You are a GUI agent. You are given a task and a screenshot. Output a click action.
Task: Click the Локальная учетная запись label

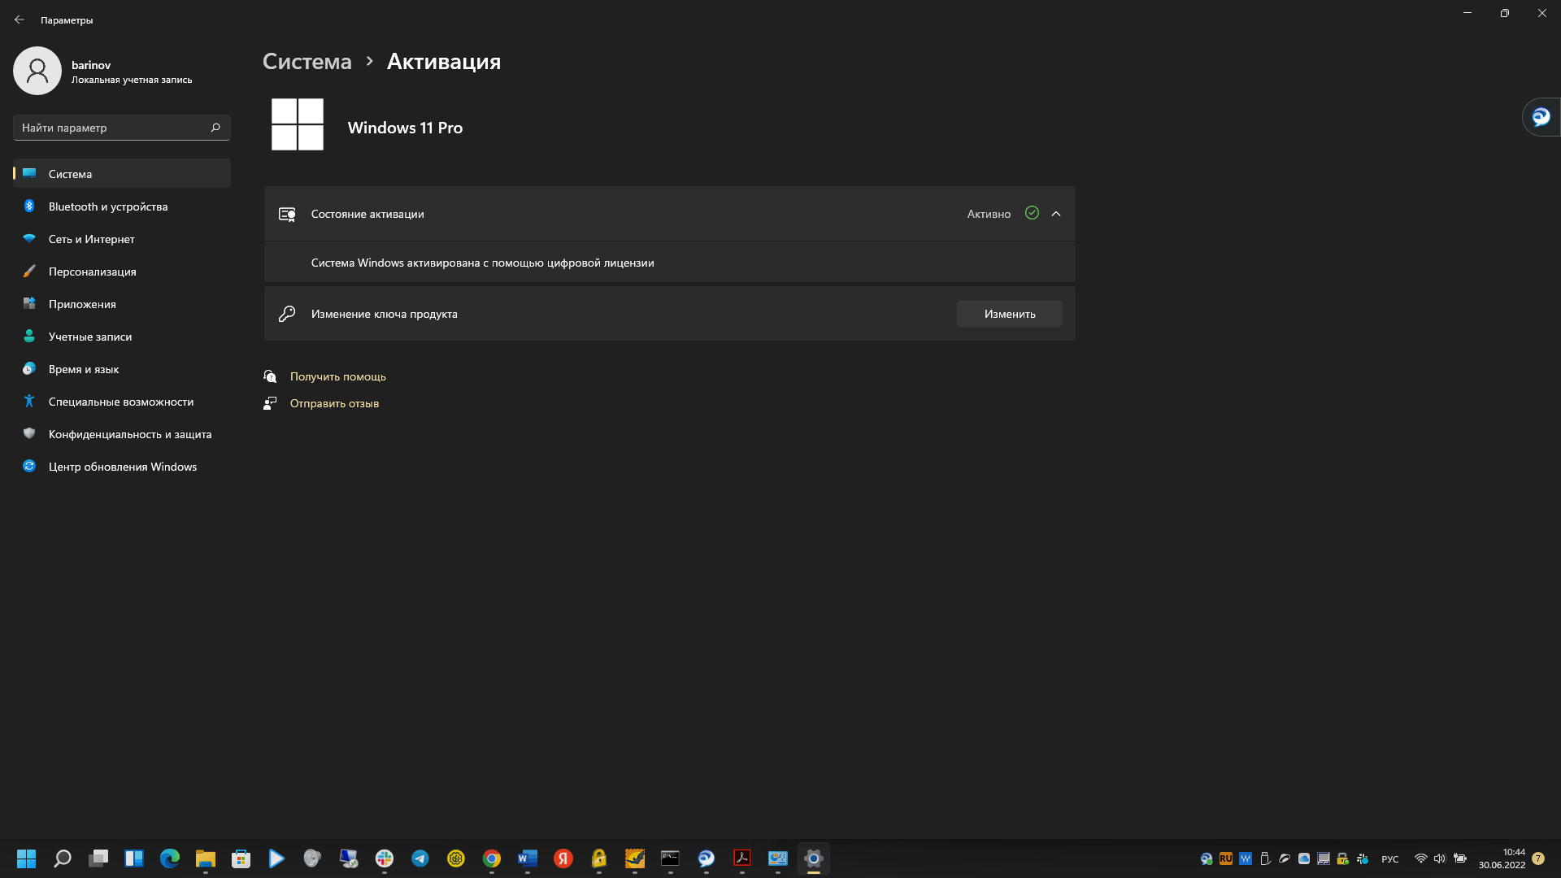(132, 80)
